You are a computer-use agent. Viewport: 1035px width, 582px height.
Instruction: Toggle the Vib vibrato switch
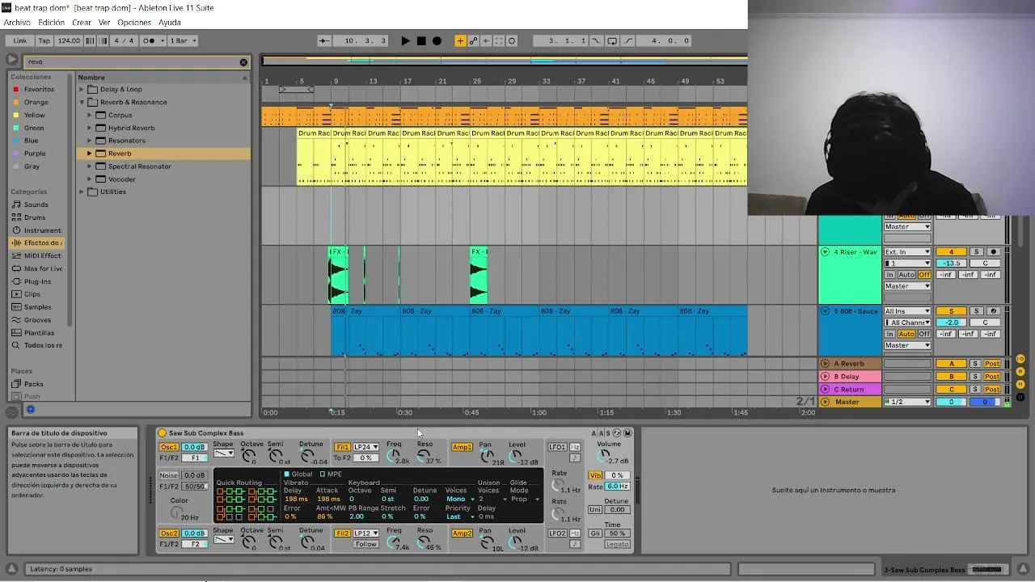pos(596,475)
